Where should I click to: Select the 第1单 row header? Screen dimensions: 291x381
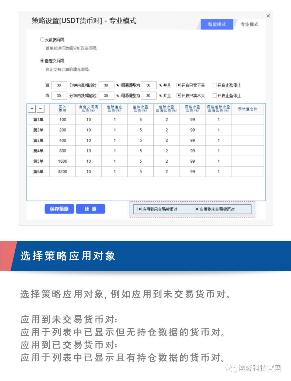pos(38,120)
